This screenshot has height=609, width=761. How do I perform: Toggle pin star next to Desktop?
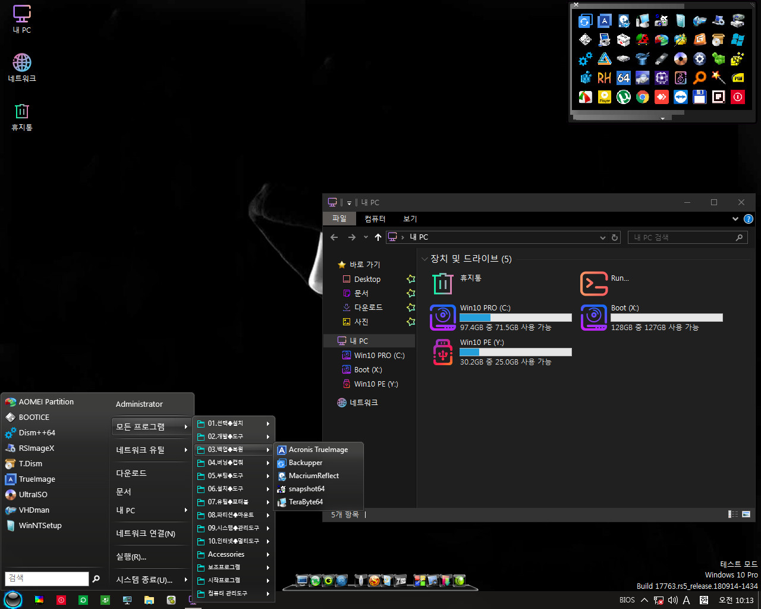(x=411, y=279)
